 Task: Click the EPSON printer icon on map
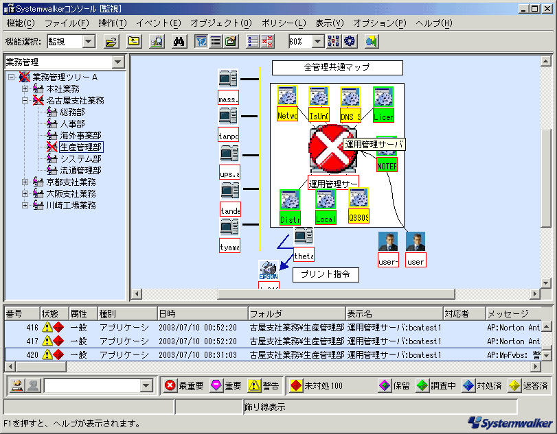tap(268, 270)
